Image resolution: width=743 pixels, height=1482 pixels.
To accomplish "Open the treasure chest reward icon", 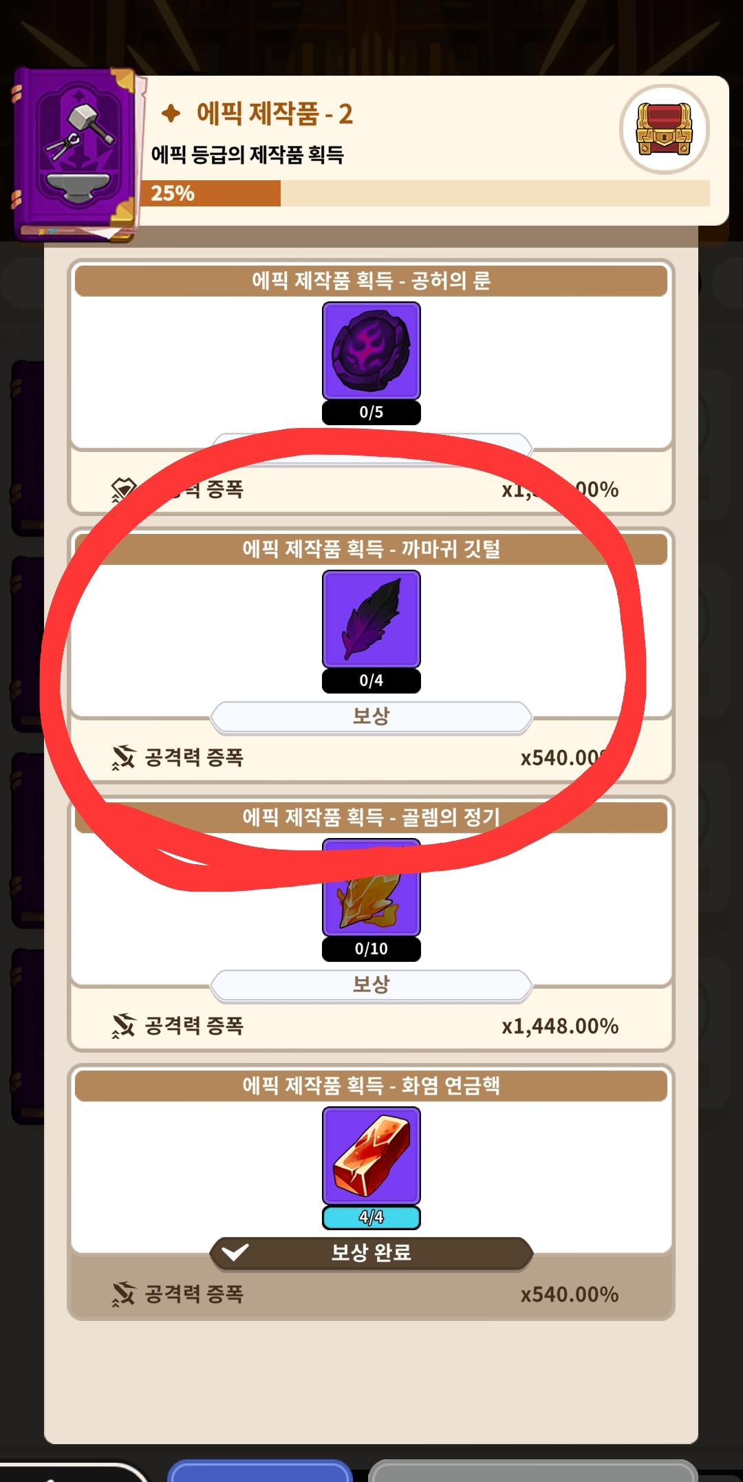I will [664, 129].
